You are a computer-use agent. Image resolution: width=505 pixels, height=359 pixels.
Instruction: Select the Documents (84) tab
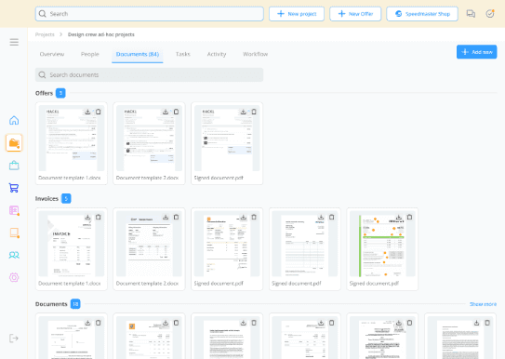pos(138,54)
